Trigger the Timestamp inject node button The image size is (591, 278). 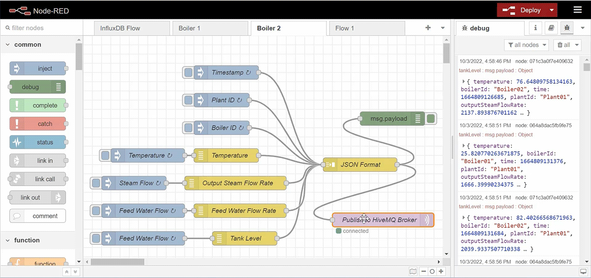(x=188, y=72)
